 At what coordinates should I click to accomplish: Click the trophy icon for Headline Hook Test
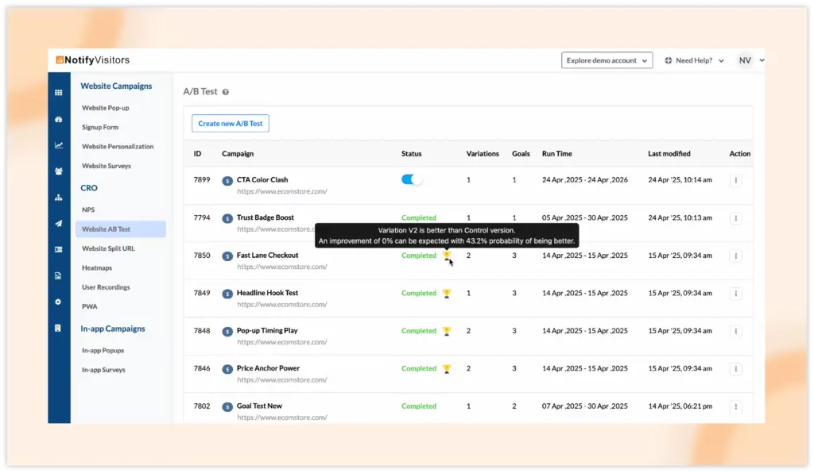click(447, 293)
